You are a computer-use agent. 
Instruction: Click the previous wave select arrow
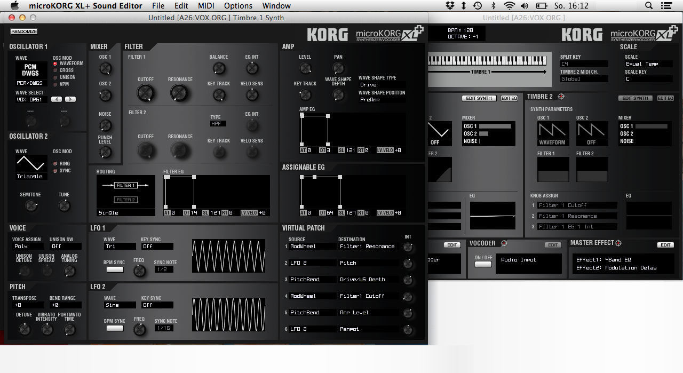coord(57,99)
